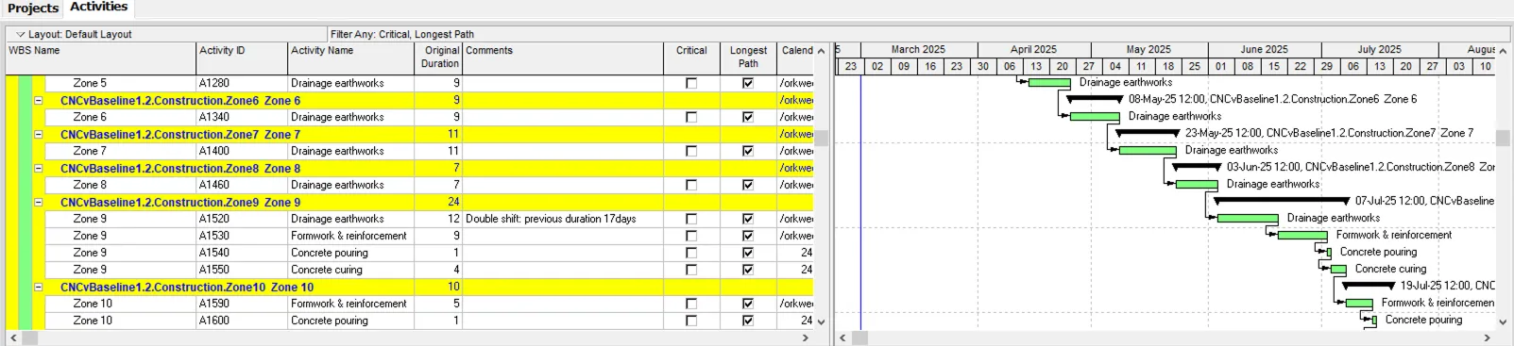Image resolution: width=1514 pixels, height=346 pixels.
Task: Collapse the Zone 7 WBS group
Action: tap(39, 134)
